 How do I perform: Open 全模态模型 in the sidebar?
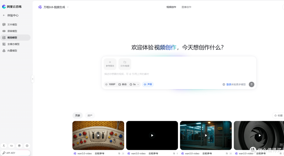point(15,44)
